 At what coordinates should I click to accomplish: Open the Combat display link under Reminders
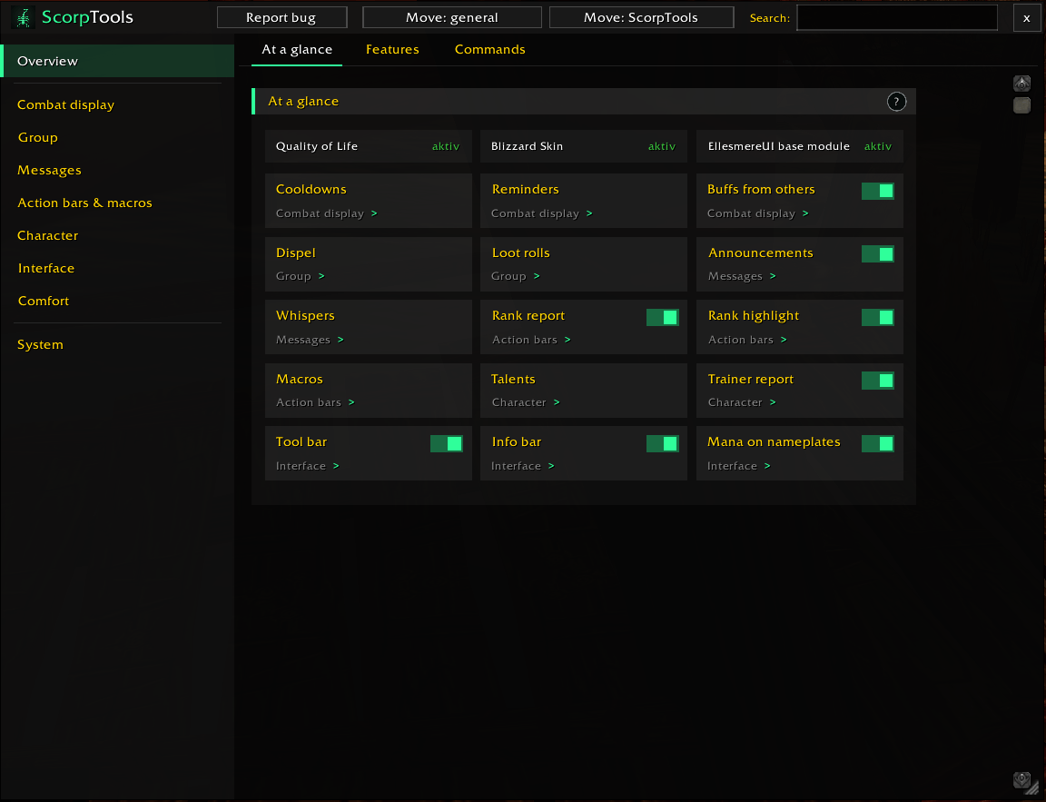(x=542, y=213)
